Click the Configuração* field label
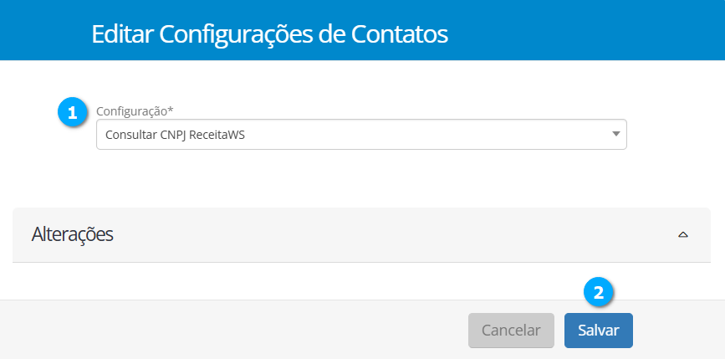This screenshot has width=725, height=359. [x=134, y=110]
